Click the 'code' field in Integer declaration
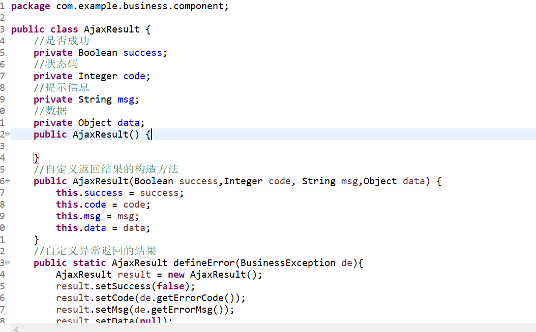Image resolution: width=536 pixels, height=332 pixels. point(134,76)
